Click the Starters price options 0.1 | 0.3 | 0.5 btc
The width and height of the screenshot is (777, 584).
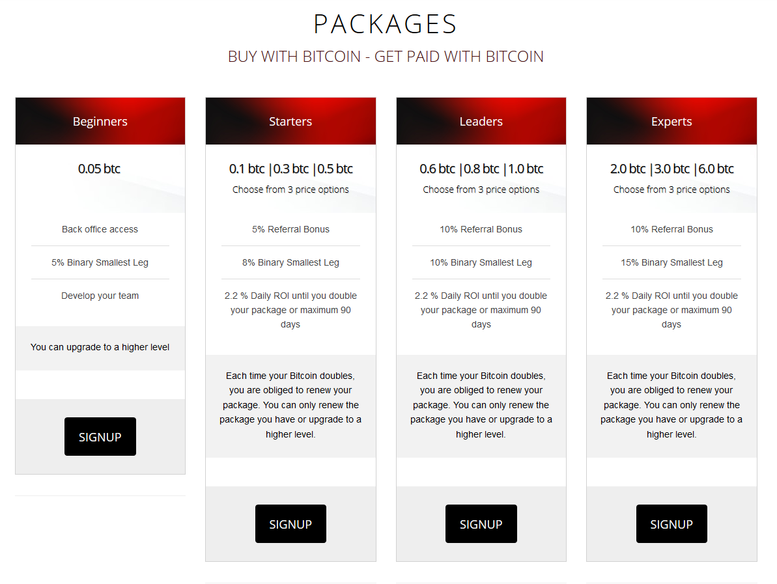290,169
